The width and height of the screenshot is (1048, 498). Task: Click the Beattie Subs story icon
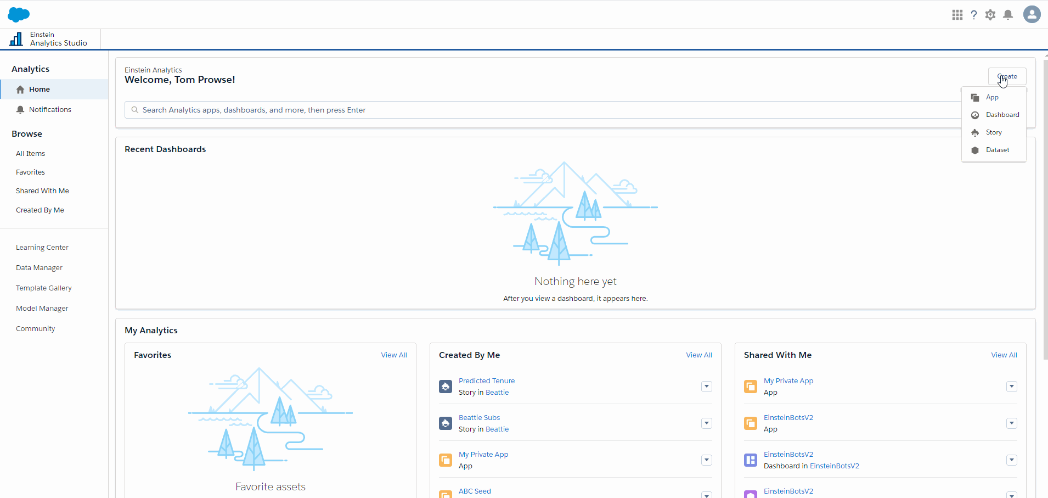click(446, 423)
